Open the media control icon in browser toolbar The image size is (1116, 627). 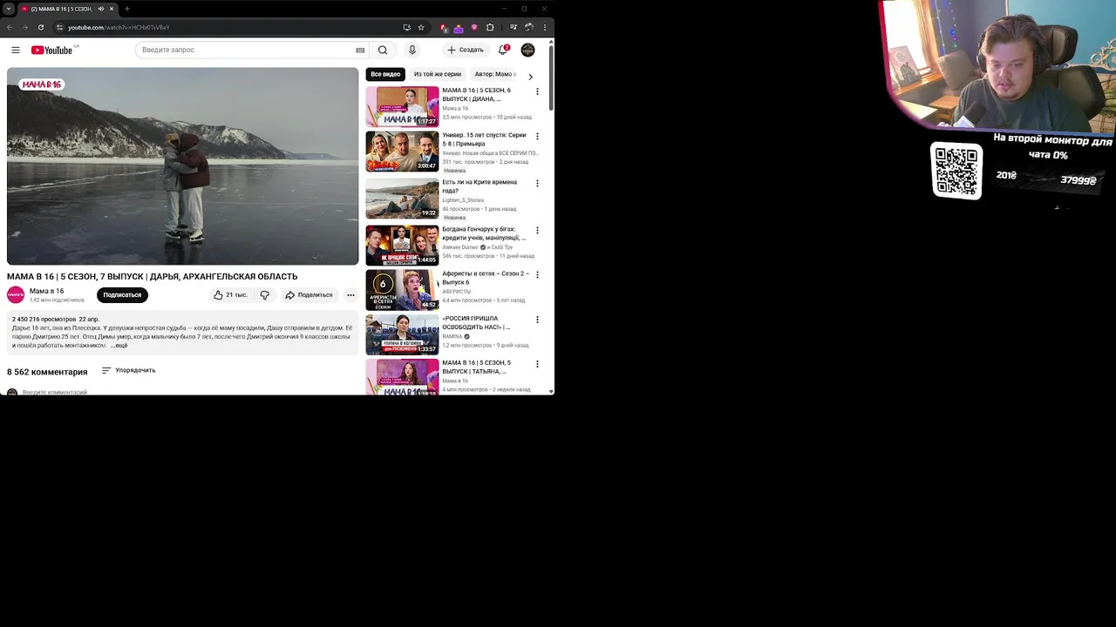coord(514,27)
